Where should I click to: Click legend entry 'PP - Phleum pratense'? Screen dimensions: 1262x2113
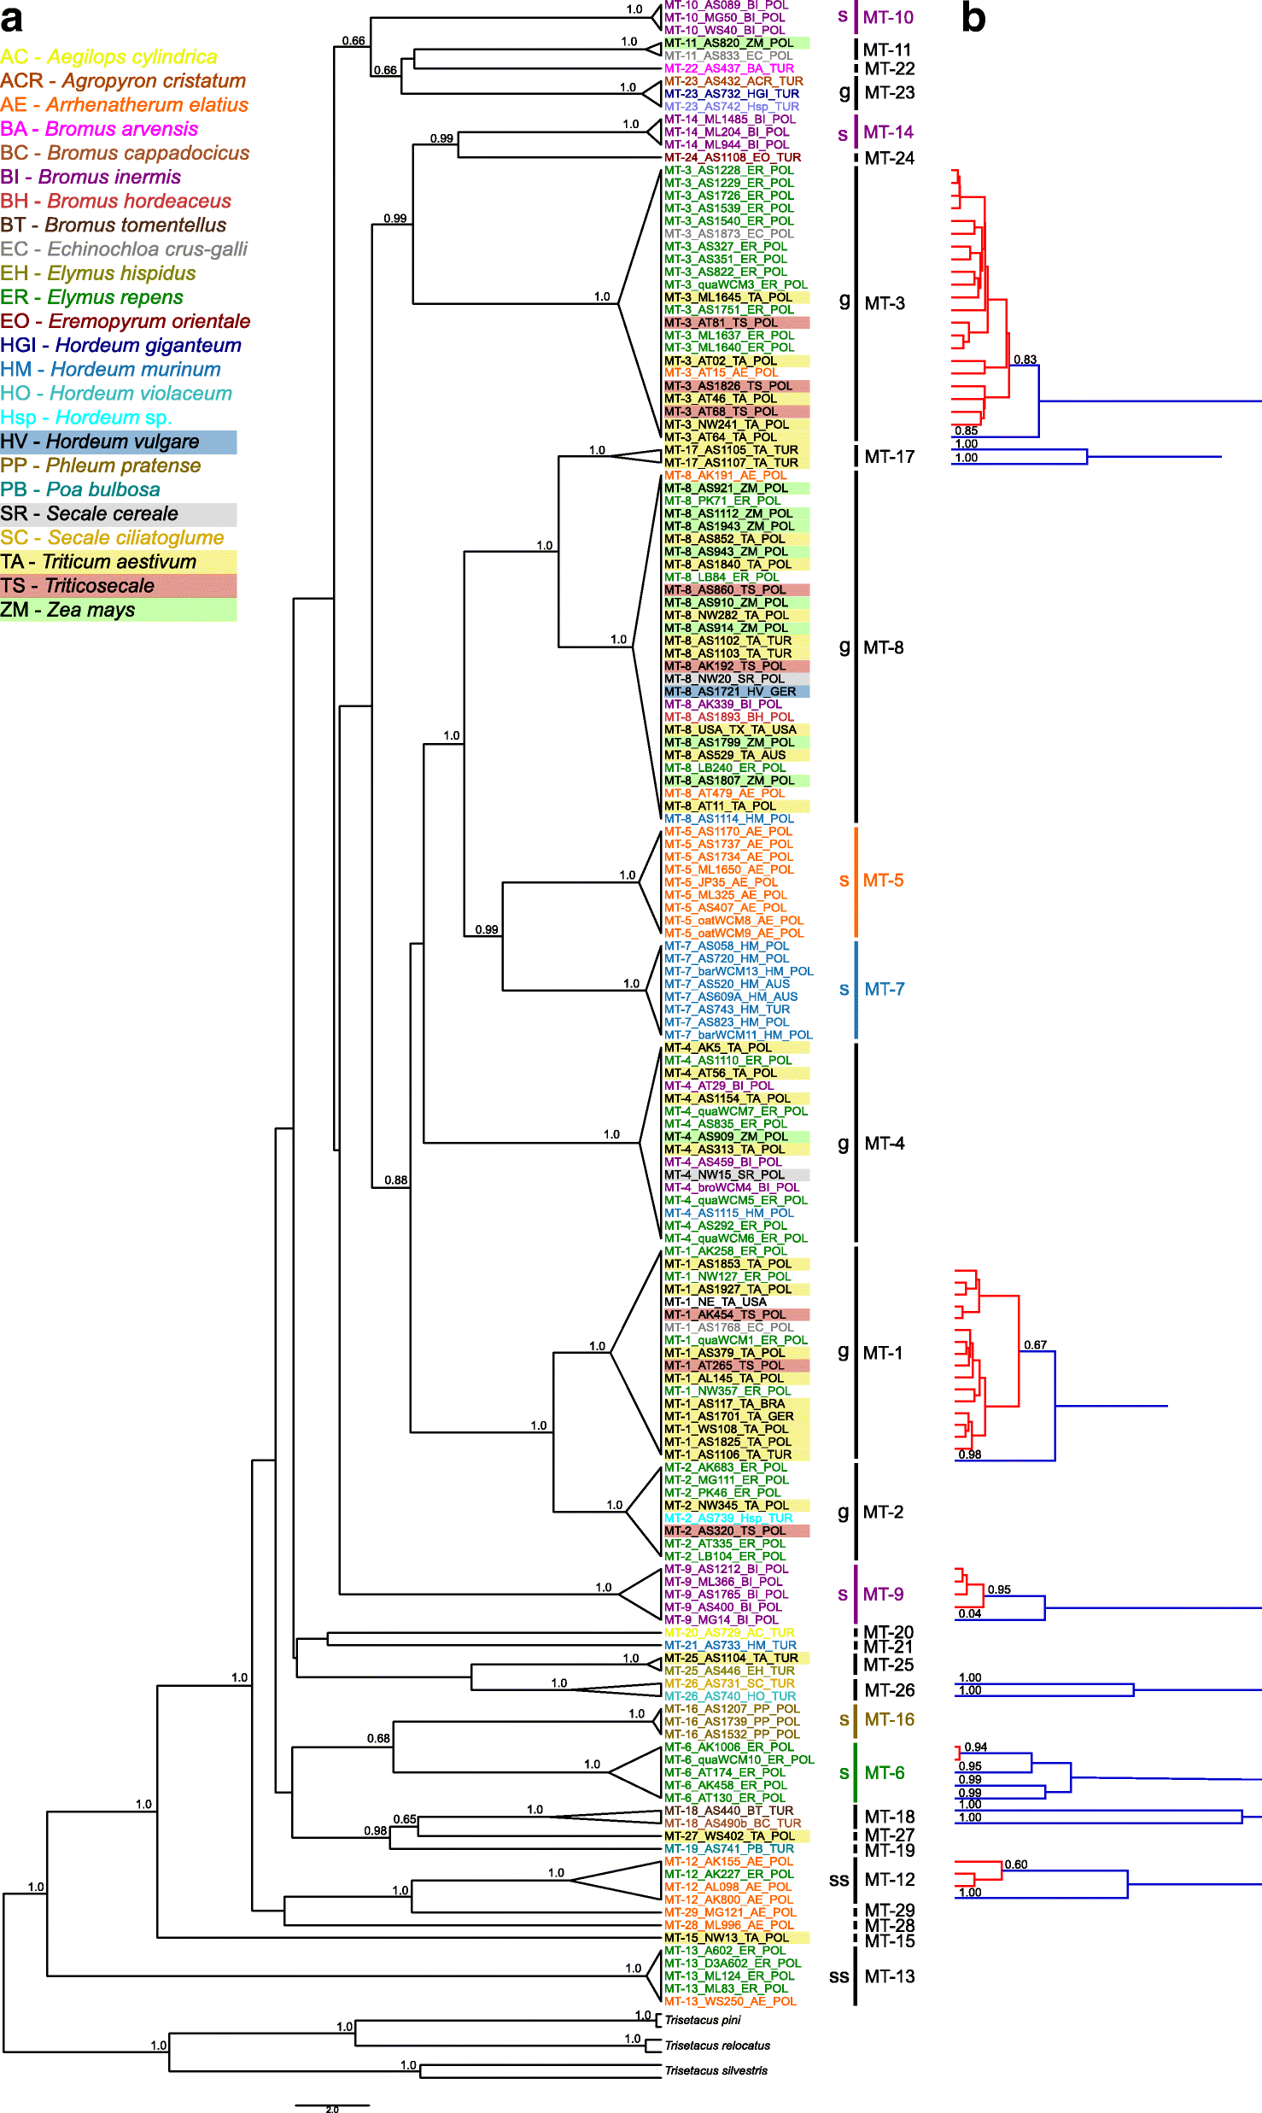101,465
